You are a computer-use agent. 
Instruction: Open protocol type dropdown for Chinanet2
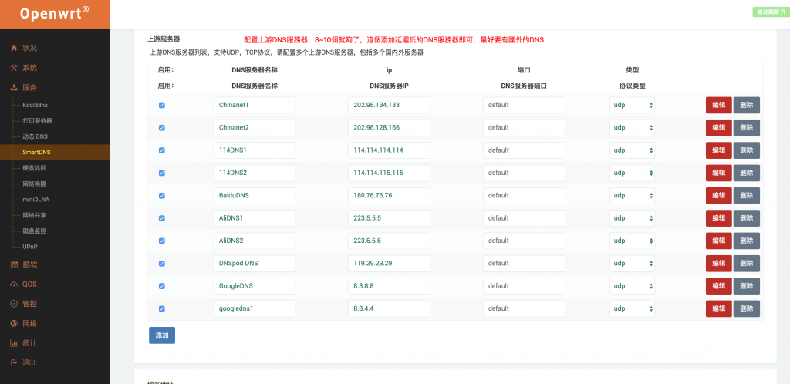pos(633,128)
